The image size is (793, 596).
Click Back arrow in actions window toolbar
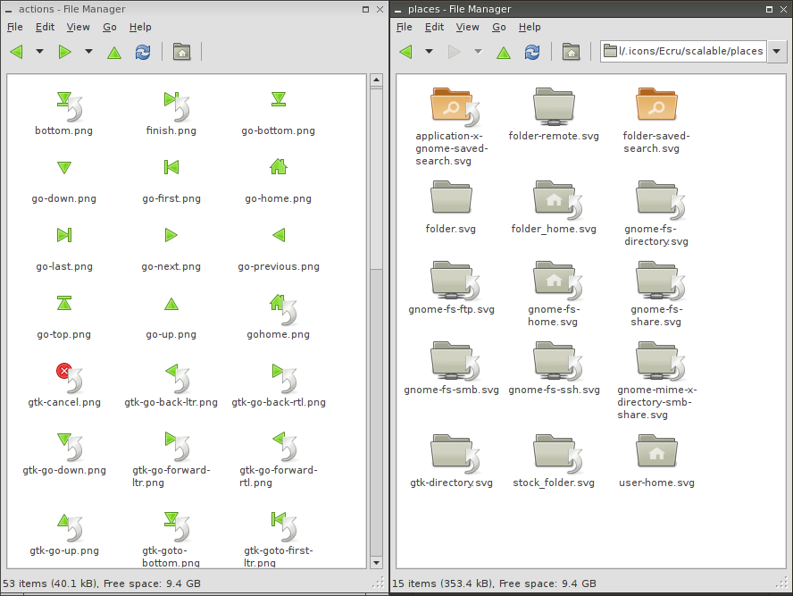(17, 52)
